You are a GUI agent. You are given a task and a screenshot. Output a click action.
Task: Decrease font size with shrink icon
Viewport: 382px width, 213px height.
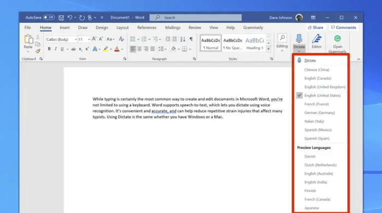100,39
